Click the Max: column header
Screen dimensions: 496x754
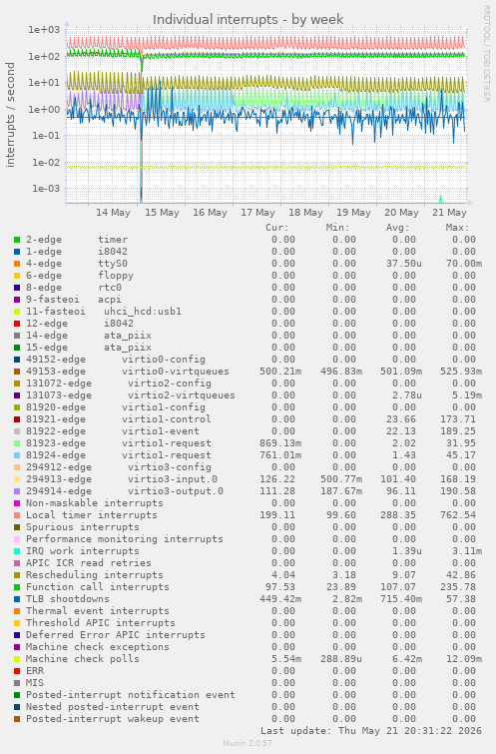click(457, 228)
